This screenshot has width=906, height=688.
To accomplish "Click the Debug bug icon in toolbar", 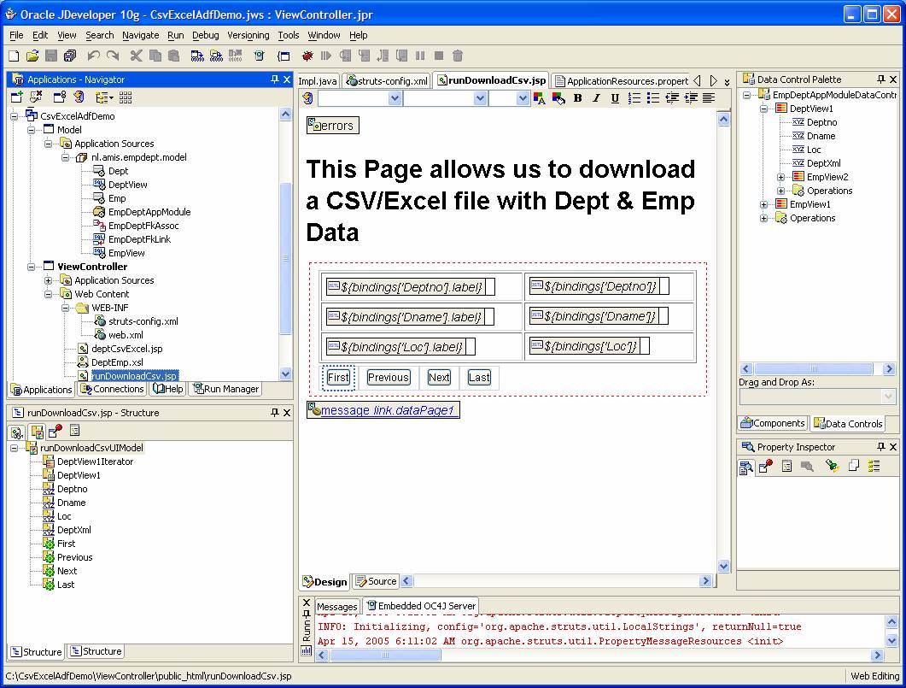I will coord(307,56).
